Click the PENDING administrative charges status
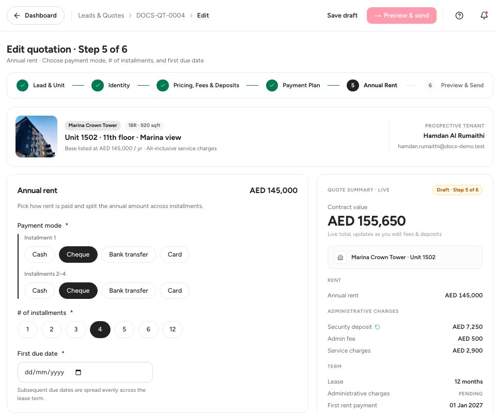496x413 pixels. click(470, 394)
